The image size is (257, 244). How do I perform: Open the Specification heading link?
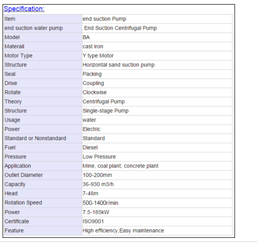[x=24, y=9]
